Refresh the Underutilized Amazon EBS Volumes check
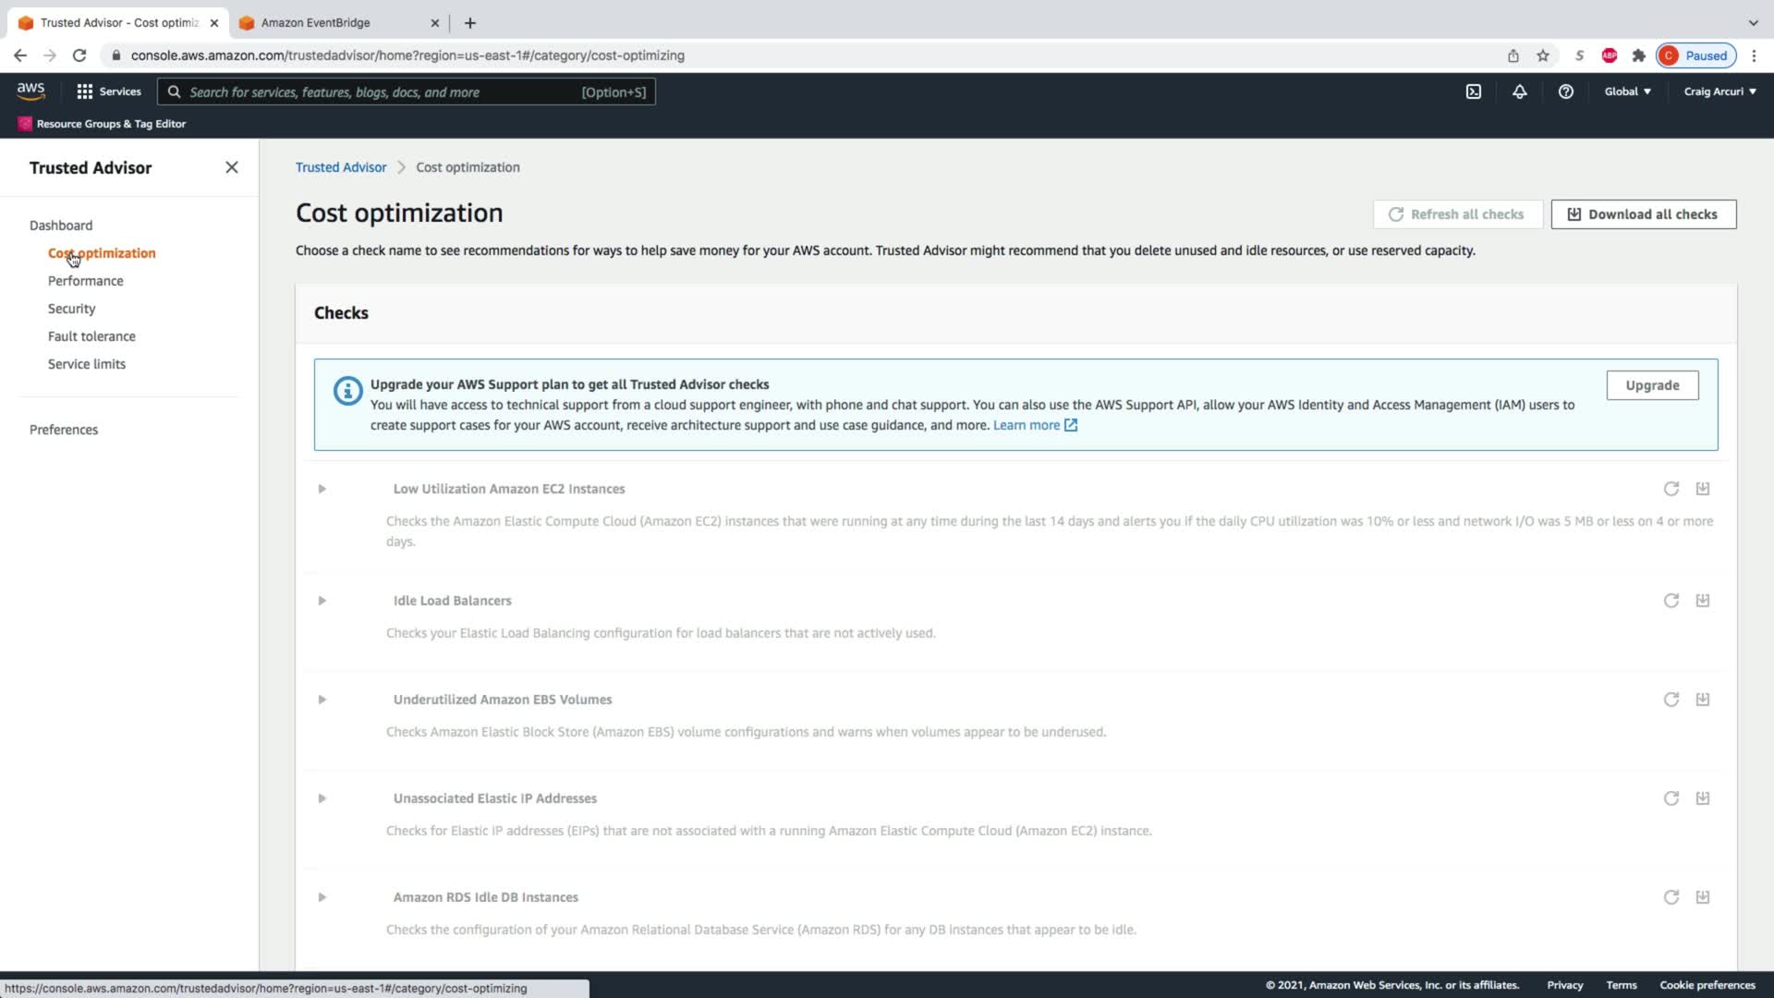Viewport: 1774px width, 998px height. (1671, 700)
